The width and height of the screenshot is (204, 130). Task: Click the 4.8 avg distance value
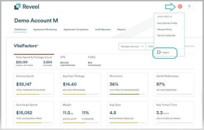click(113, 113)
